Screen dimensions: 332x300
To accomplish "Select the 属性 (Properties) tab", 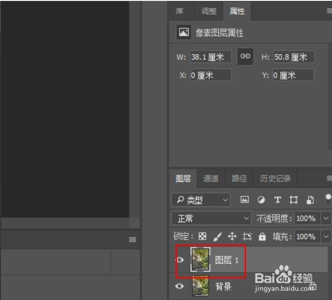I will [x=237, y=11].
